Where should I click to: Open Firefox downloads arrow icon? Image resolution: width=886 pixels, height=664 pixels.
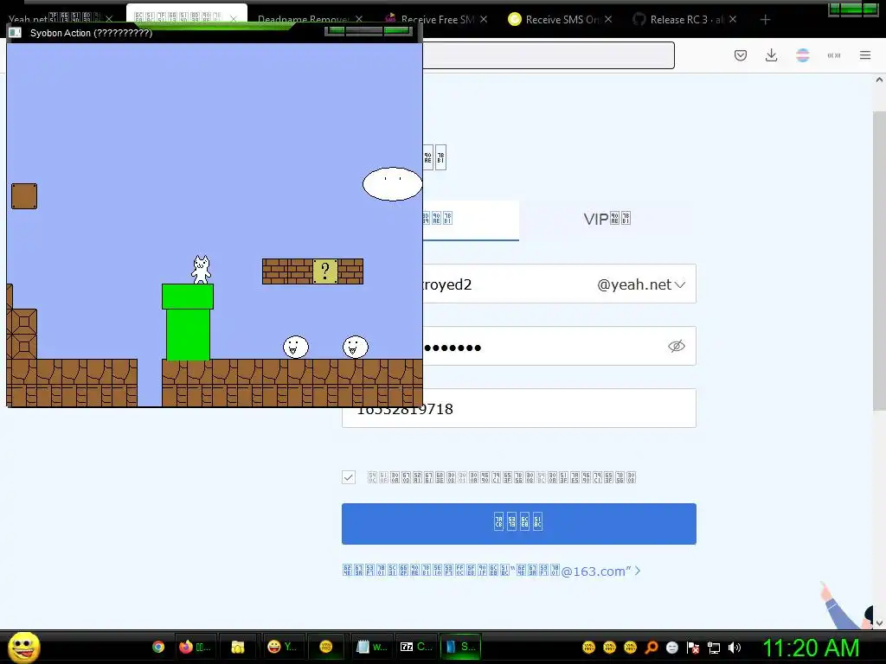(771, 55)
